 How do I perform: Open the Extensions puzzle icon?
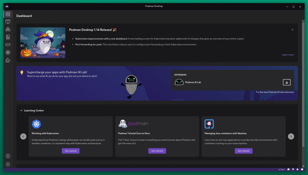click(x=8, y=60)
